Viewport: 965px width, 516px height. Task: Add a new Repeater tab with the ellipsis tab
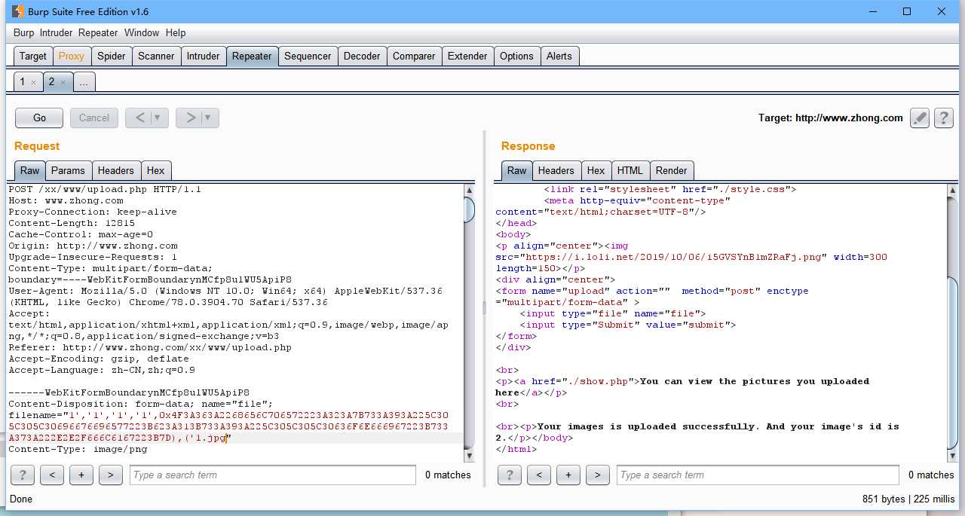click(x=84, y=82)
